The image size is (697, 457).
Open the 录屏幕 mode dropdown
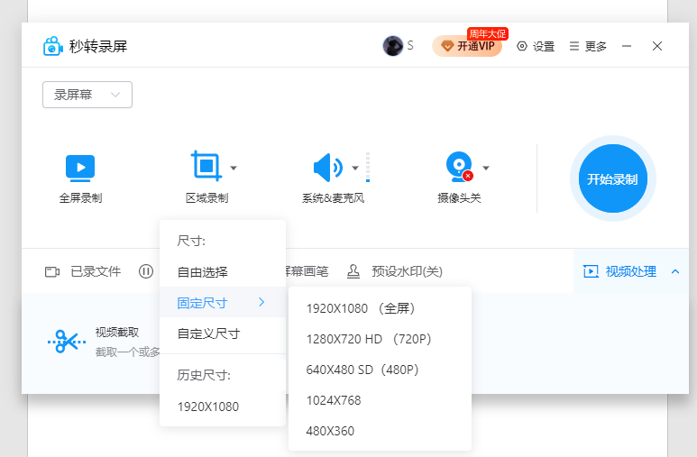click(87, 95)
